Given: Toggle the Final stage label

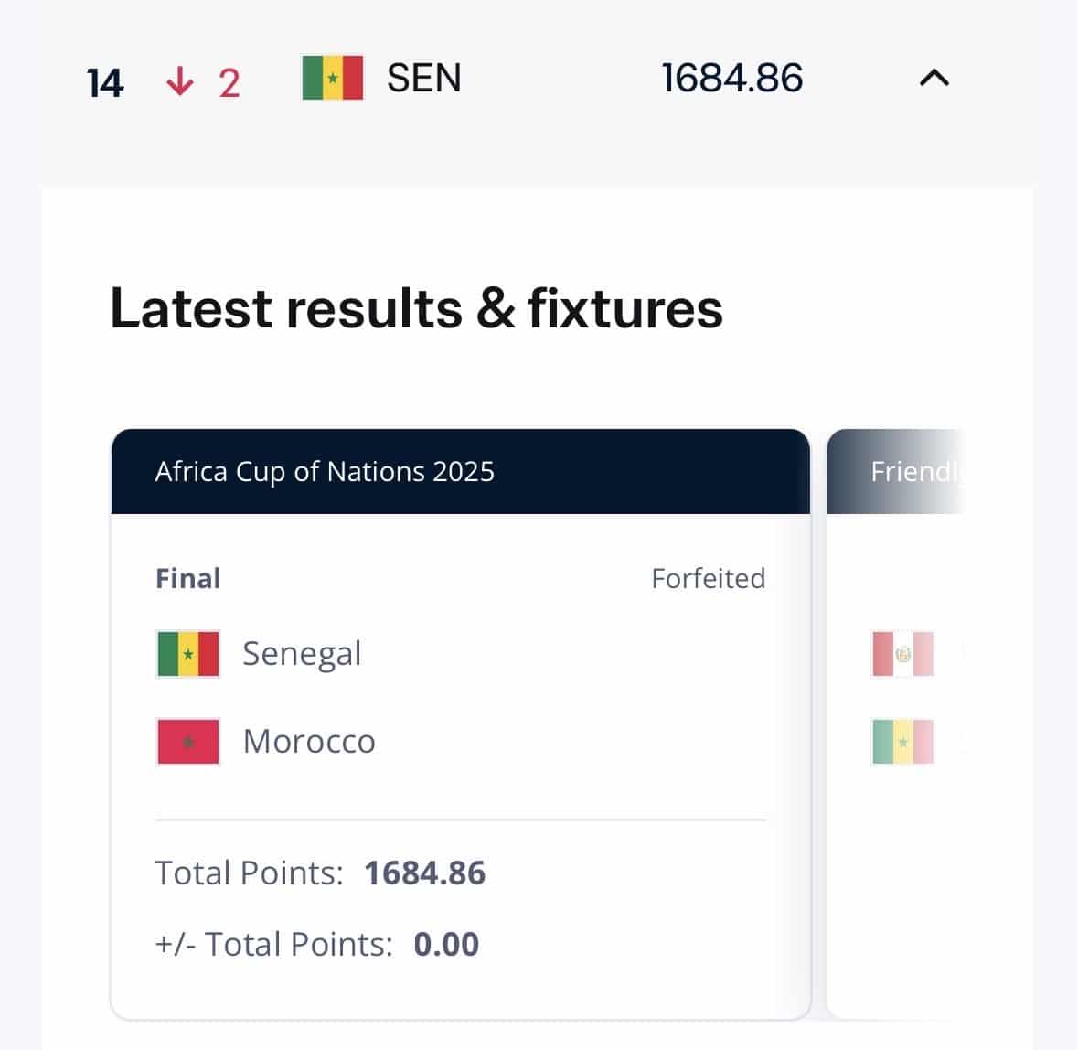Looking at the screenshot, I should tap(187, 578).
